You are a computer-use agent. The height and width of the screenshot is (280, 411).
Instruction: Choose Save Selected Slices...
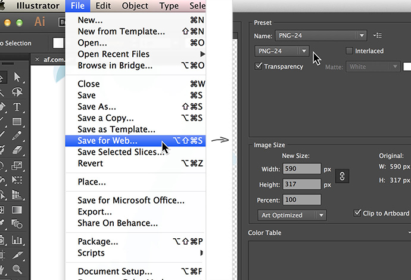(135, 152)
